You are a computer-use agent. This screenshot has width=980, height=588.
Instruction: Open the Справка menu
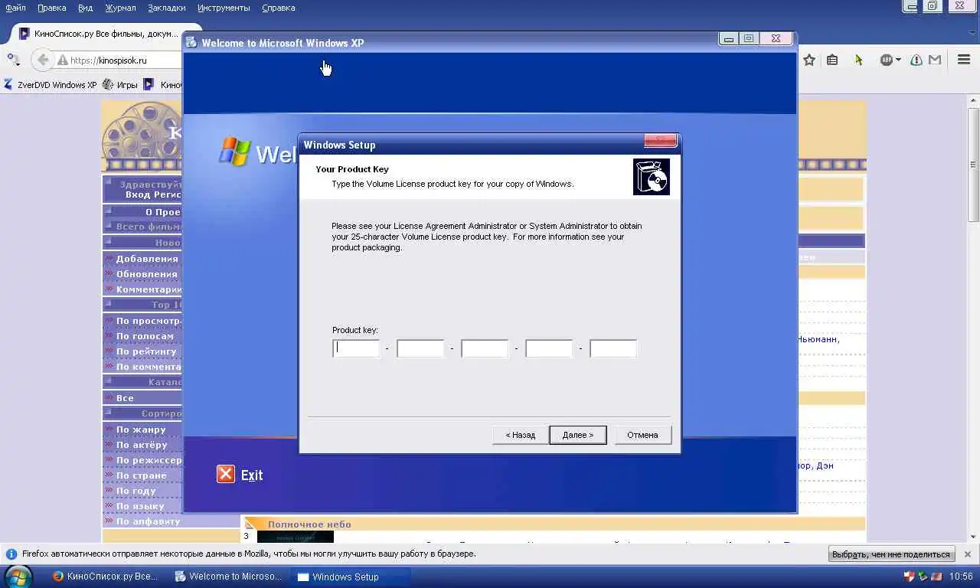(278, 8)
